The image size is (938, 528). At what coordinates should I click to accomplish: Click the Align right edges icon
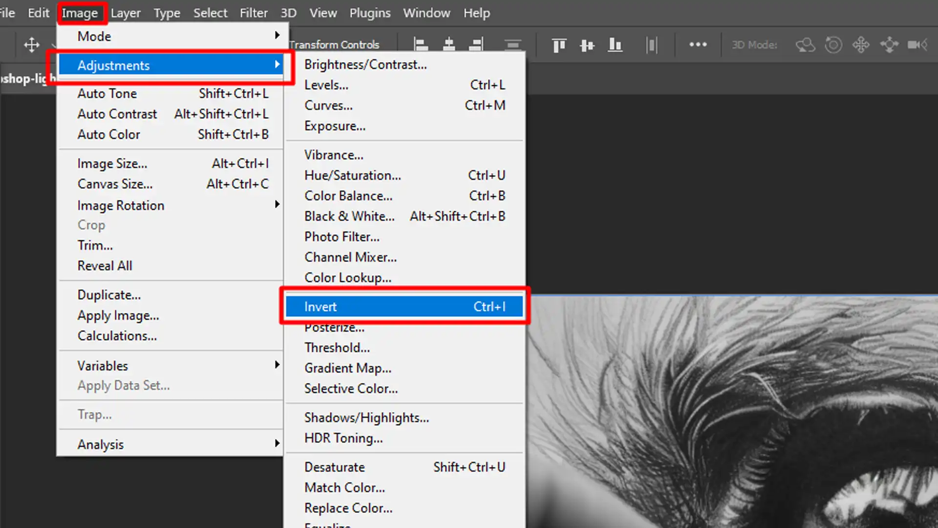pyautogui.click(x=475, y=44)
